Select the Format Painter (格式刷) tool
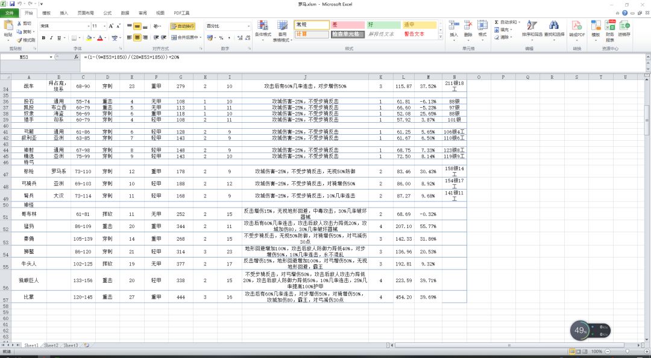Viewport: 651px width, 358px height. 26,40
